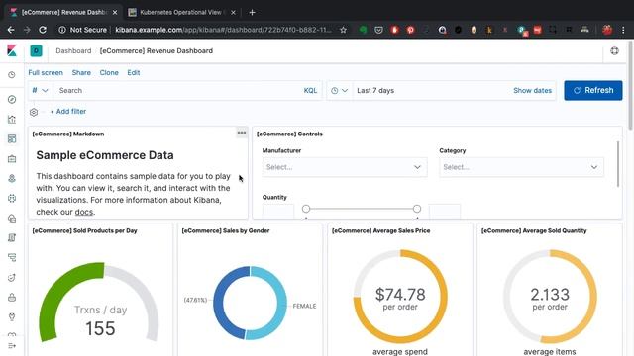The height and width of the screenshot is (356, 634).
Task: Click the Quantity minimum value input
Action: [278, 212]
